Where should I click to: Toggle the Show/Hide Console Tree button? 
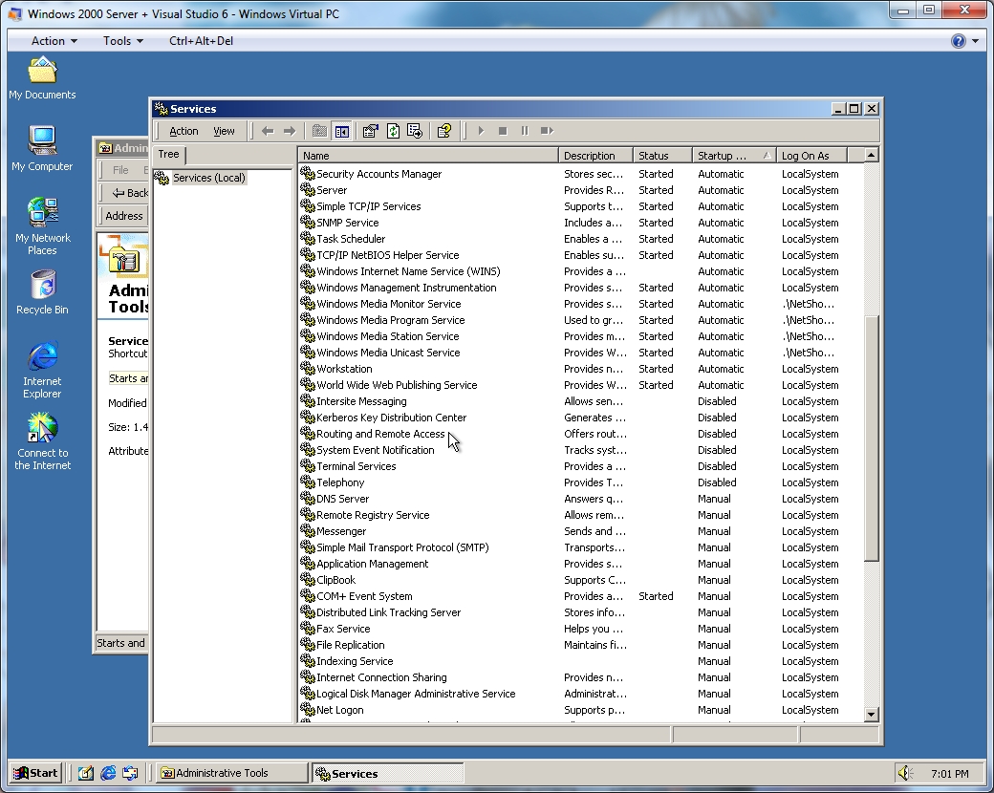pos(341,131)
